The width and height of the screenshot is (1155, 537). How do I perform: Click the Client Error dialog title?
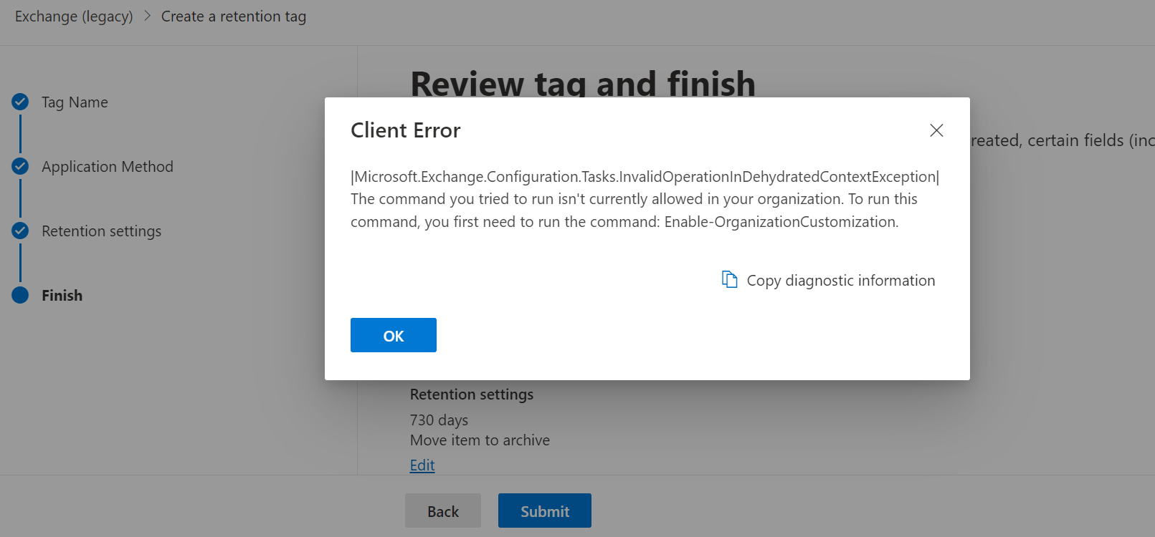click(x=406, y=130)
